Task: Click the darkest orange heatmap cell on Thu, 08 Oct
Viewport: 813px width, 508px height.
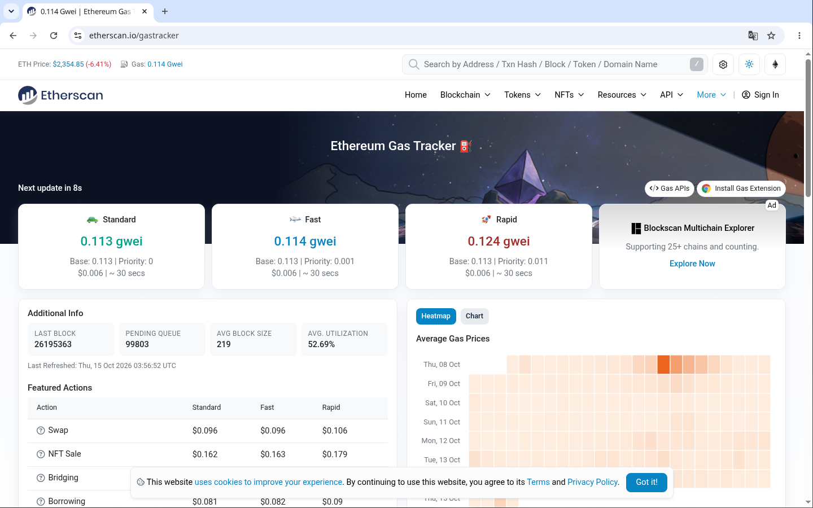Action: [x=663, y=365]
